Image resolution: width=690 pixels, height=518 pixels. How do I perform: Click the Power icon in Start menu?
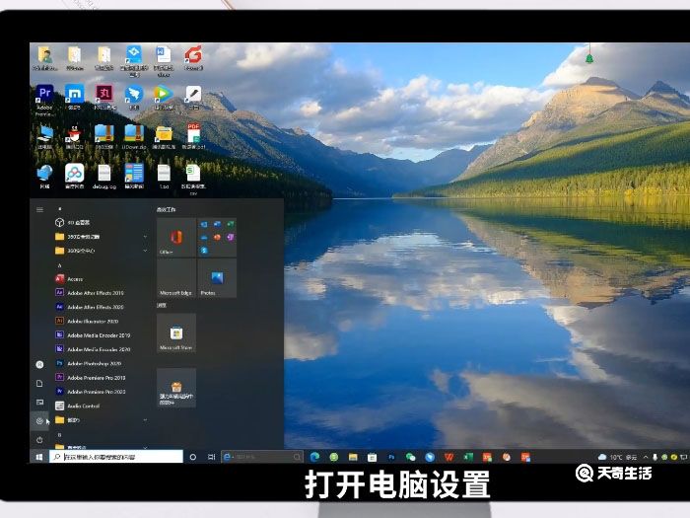point(39,440)
